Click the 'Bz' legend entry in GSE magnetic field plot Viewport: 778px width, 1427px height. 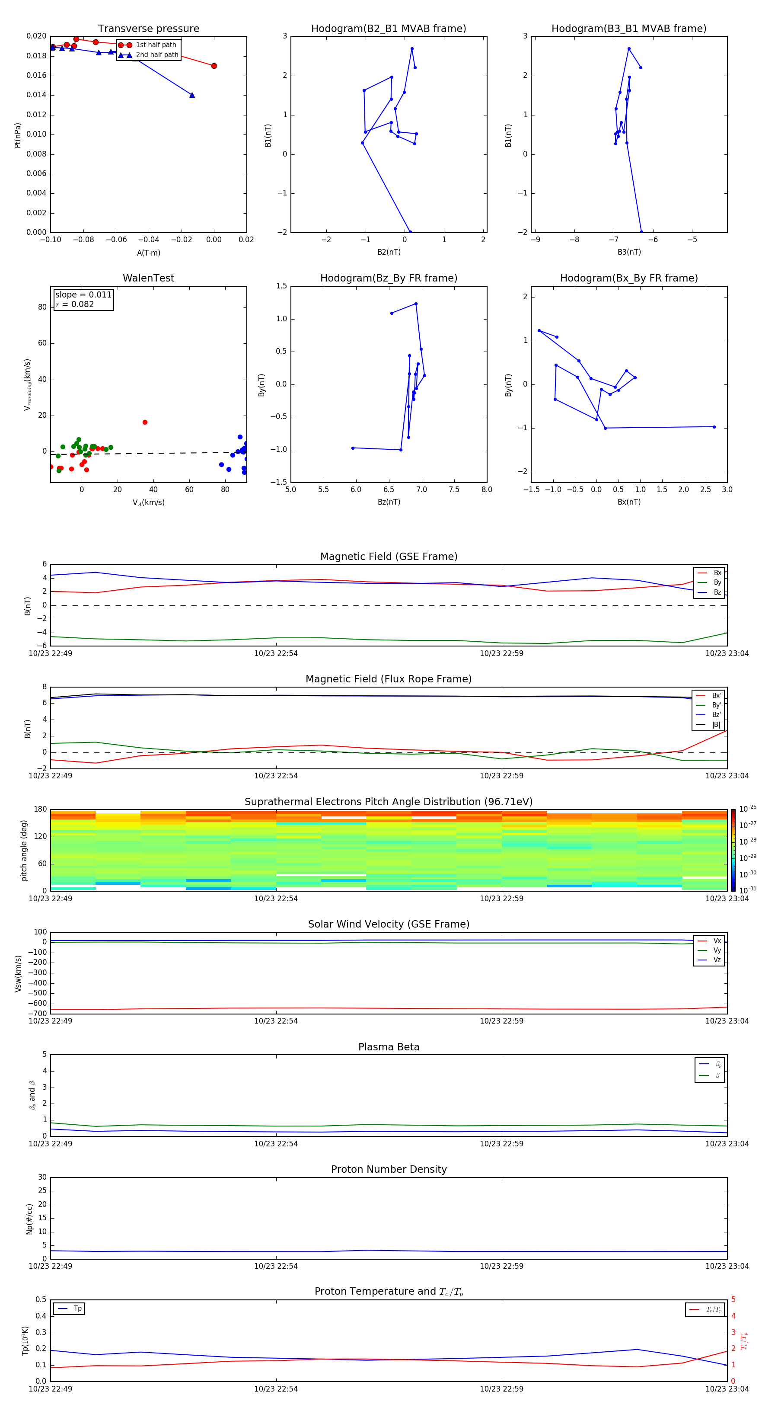pyautogui.click(x=709, y=592)
